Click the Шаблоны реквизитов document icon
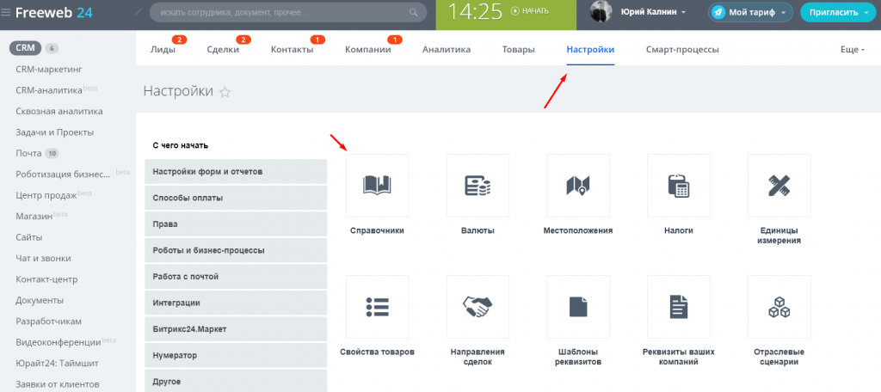 coord(578,306)
